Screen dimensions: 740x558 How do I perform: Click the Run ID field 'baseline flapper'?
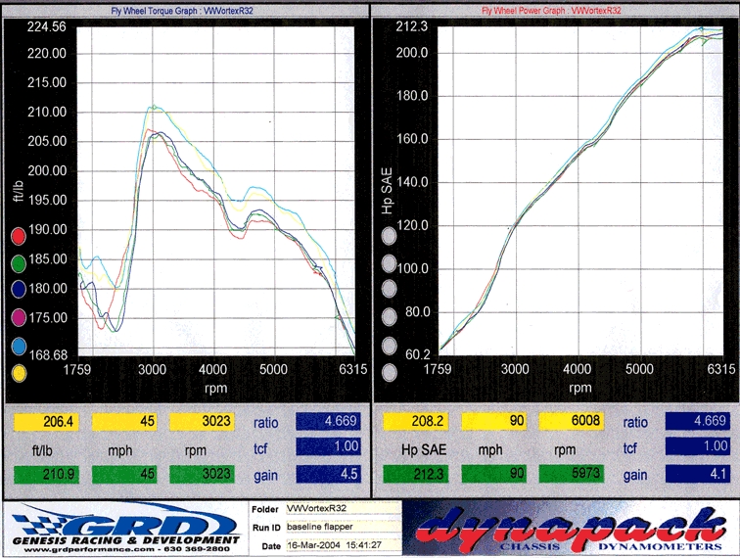point(342,529)
